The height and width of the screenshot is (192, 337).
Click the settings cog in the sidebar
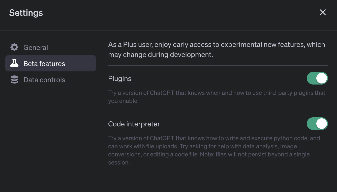[x=14, y=47]
